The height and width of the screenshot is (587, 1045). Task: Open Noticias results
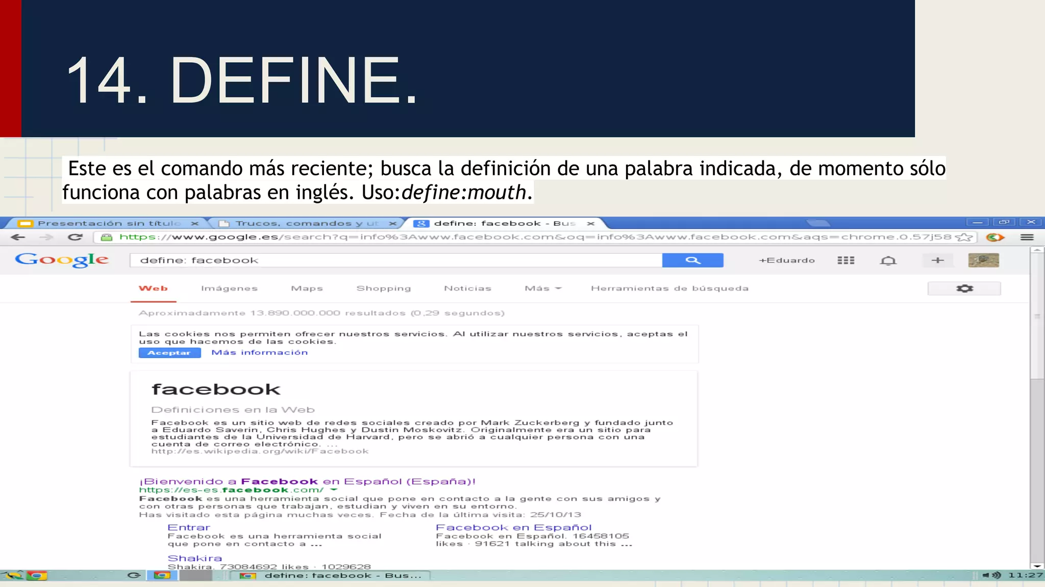coord(467,288)
